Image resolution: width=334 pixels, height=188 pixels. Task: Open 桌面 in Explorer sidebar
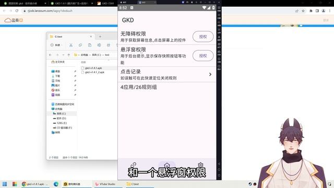pos(56,71)
